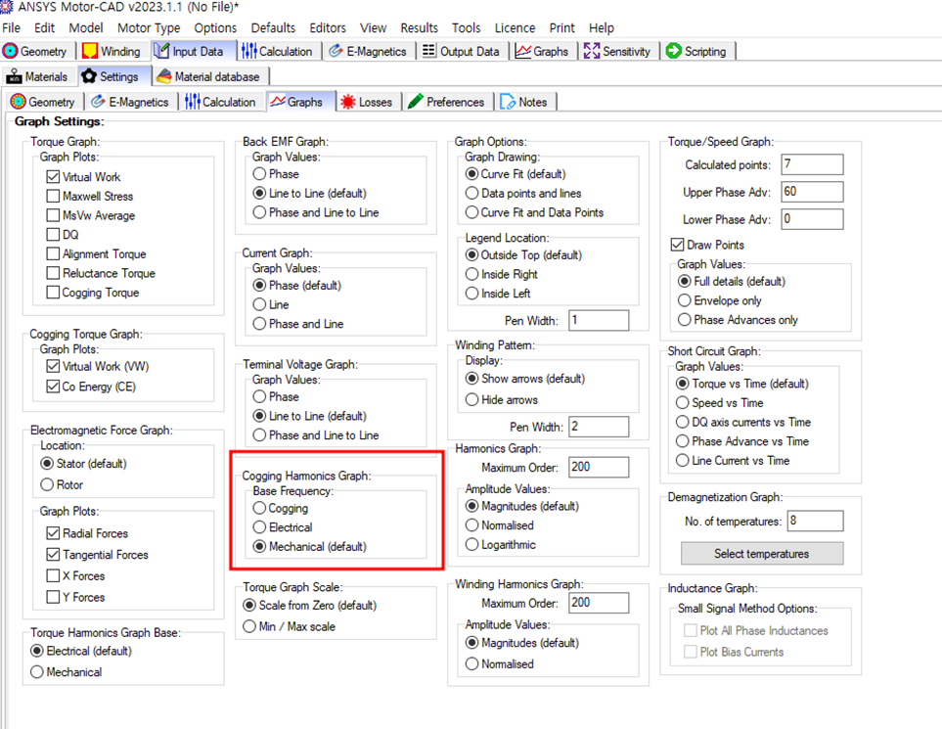Click the Notes sub-tab icon
The height and width of the screenshot is (729, 942).
(508, 102)
